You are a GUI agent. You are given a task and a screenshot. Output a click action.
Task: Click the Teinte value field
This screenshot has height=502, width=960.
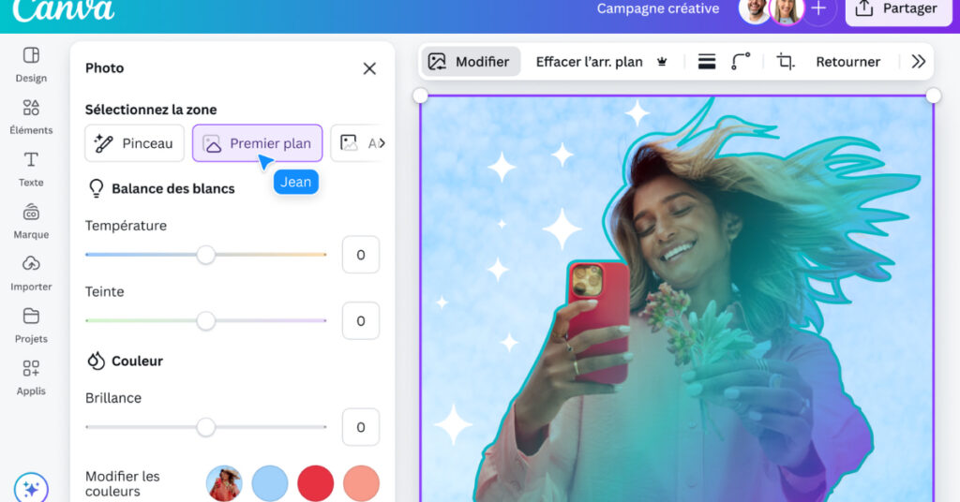pyautogui.click(x=361, y=320)
